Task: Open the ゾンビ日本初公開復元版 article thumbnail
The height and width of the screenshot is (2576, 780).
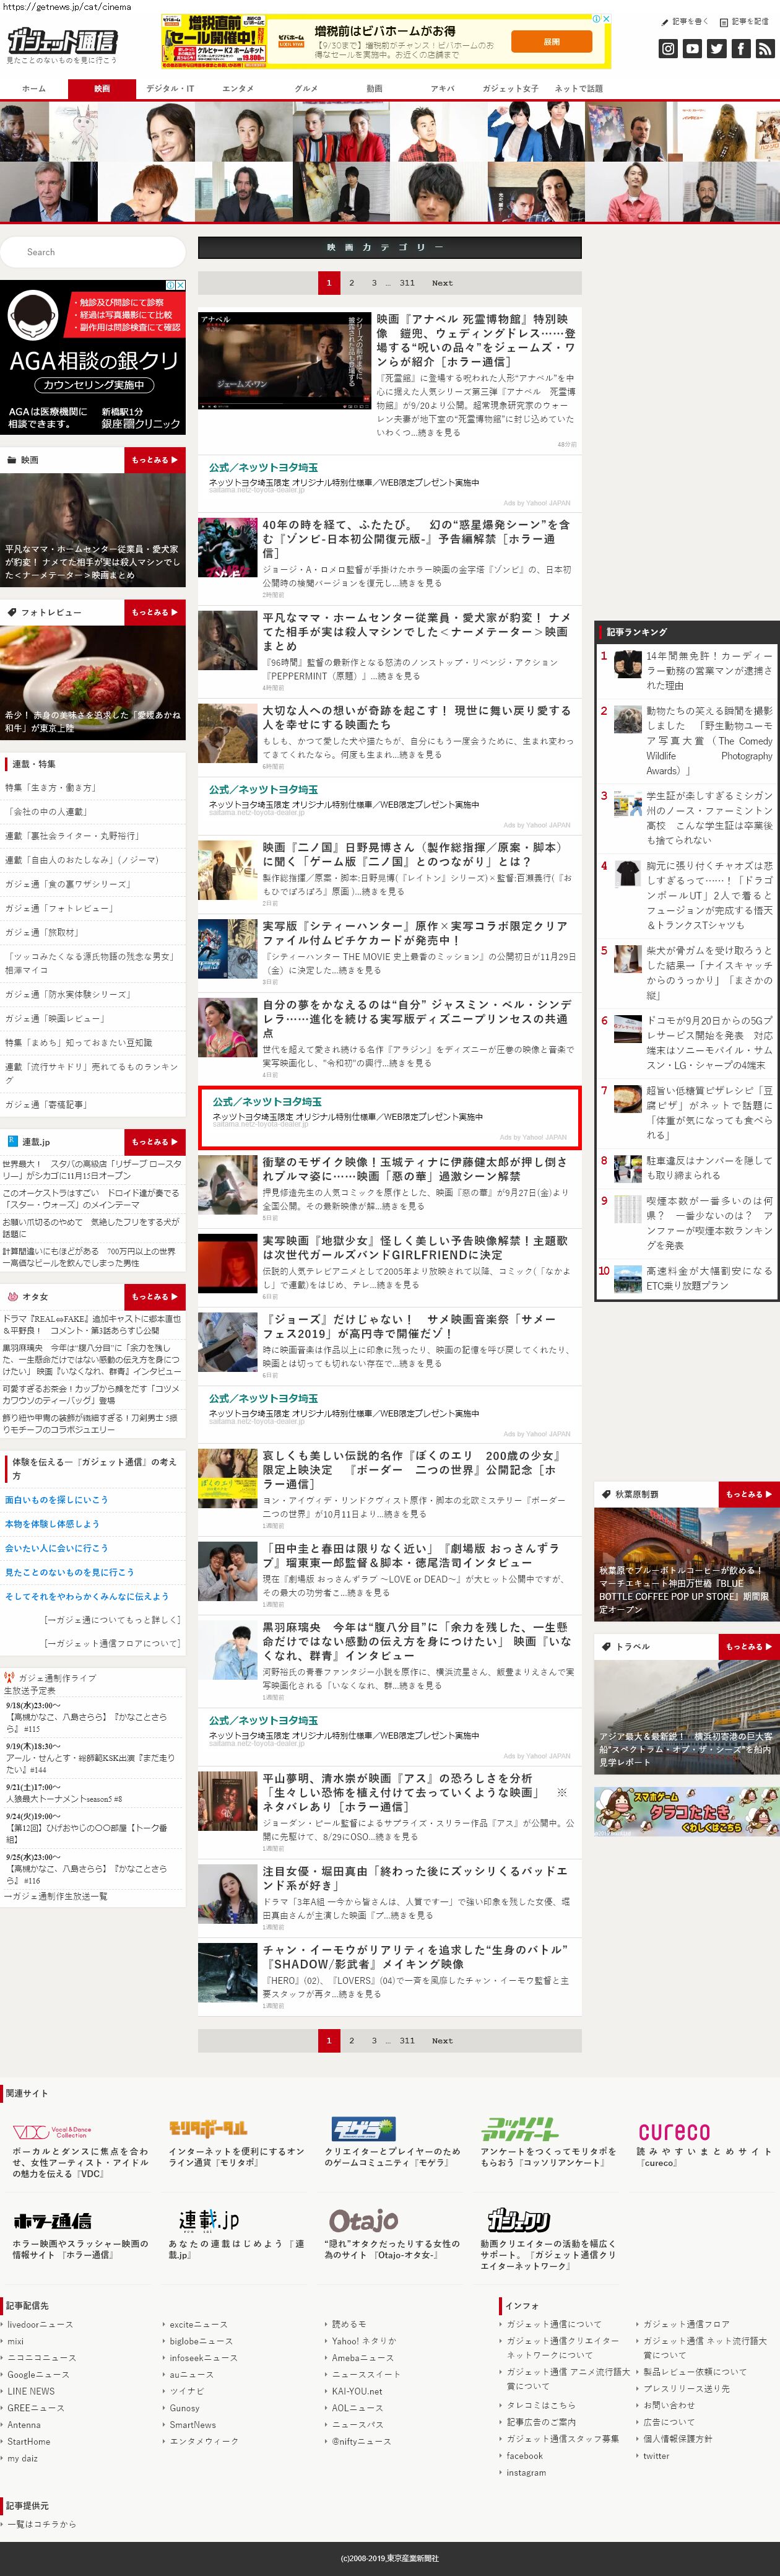Action: pos(227,548)
